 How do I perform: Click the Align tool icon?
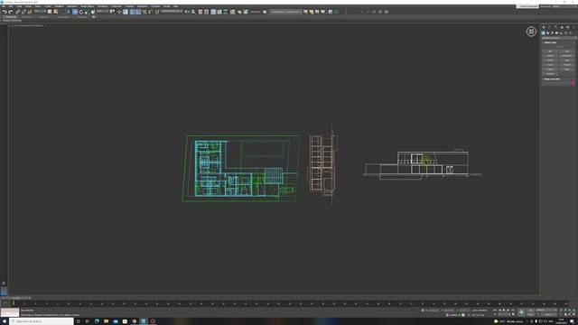(x=193, y=12)
